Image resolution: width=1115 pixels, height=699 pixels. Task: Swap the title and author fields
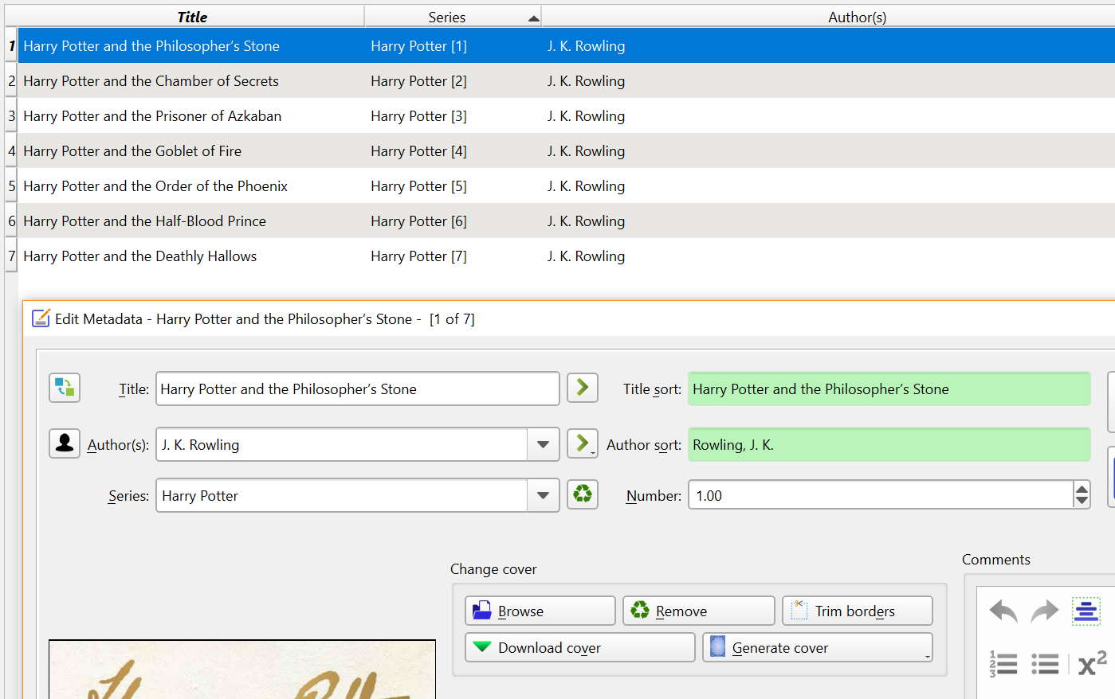[x=65, y=389]
